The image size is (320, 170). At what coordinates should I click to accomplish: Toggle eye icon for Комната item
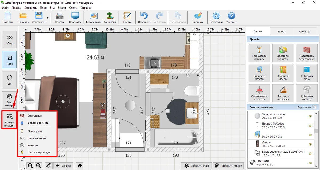pos(310,163)
